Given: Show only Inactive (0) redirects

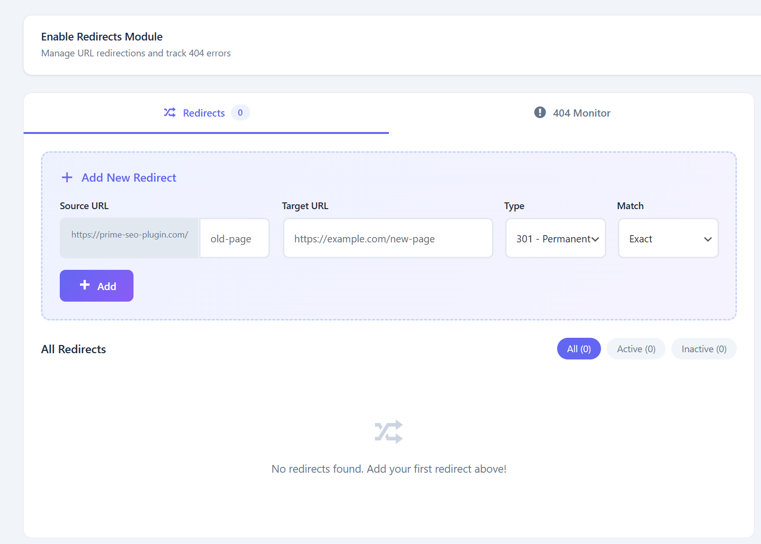Looking at the screenshot, I should [704, 349].
